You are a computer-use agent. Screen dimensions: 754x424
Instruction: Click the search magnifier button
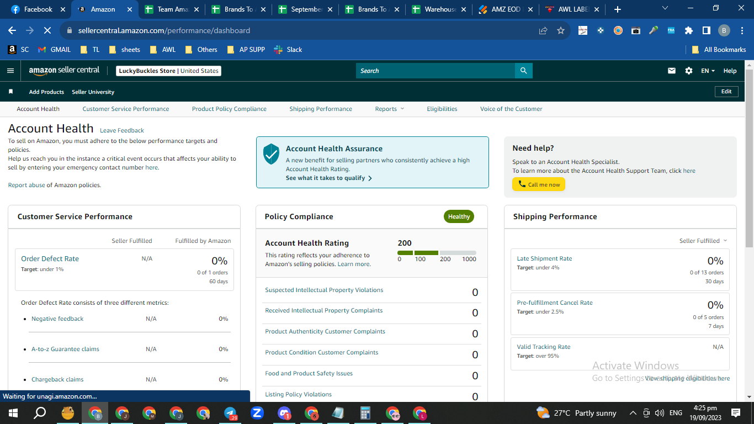[x=524, y=71]
